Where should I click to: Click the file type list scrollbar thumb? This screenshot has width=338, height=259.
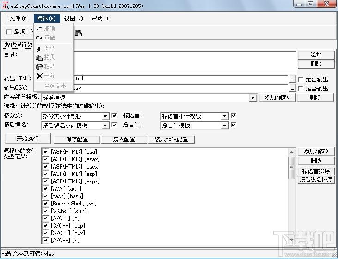[x=291, y=168]
